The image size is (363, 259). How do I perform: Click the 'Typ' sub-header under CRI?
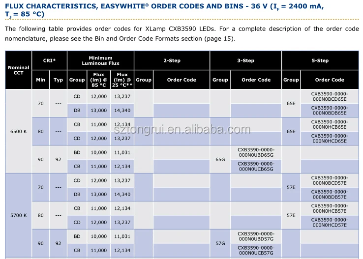pos(58,80)
